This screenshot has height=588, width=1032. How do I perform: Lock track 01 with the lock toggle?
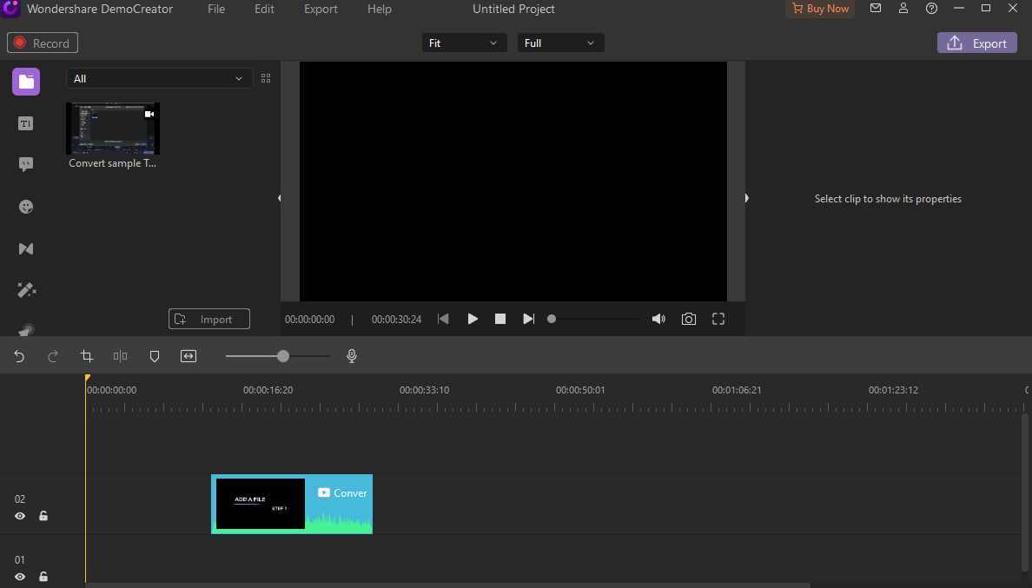click(43, 577)
